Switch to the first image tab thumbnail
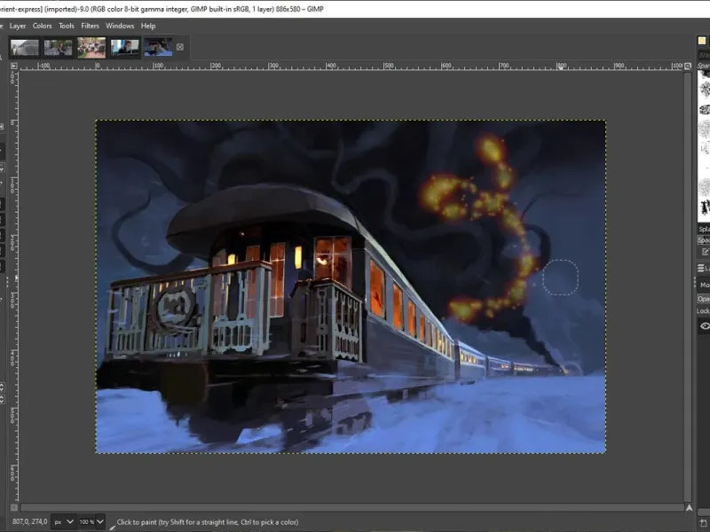Screen dimensions: 710x532 pyautogui.click(x=25, y=48)
